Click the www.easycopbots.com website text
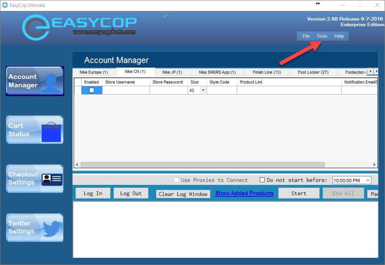 [104, 32]
